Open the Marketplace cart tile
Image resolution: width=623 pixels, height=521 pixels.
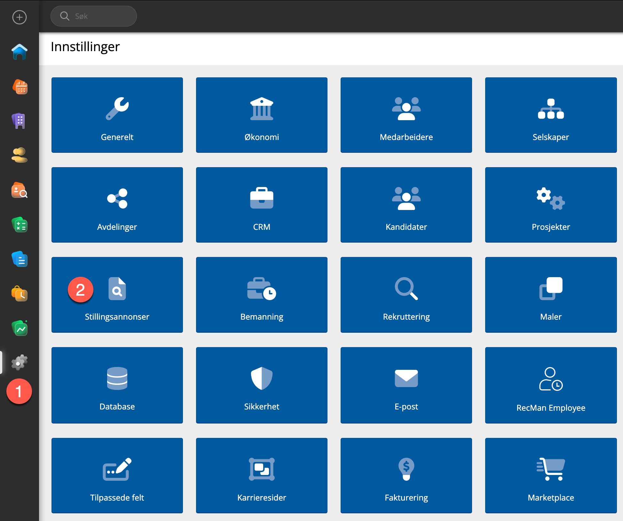(551, 475)
